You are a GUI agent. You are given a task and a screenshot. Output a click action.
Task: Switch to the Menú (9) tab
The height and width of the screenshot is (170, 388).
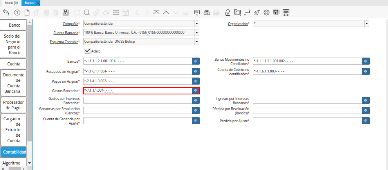(x=11, y=3)
